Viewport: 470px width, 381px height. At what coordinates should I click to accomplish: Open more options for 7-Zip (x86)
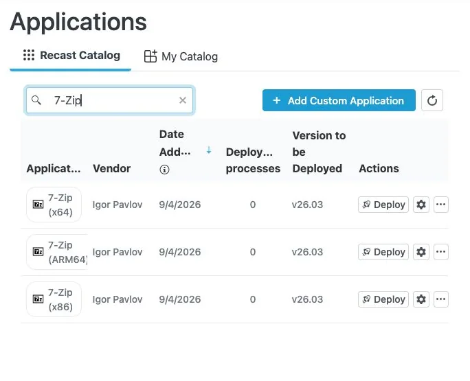440,299
